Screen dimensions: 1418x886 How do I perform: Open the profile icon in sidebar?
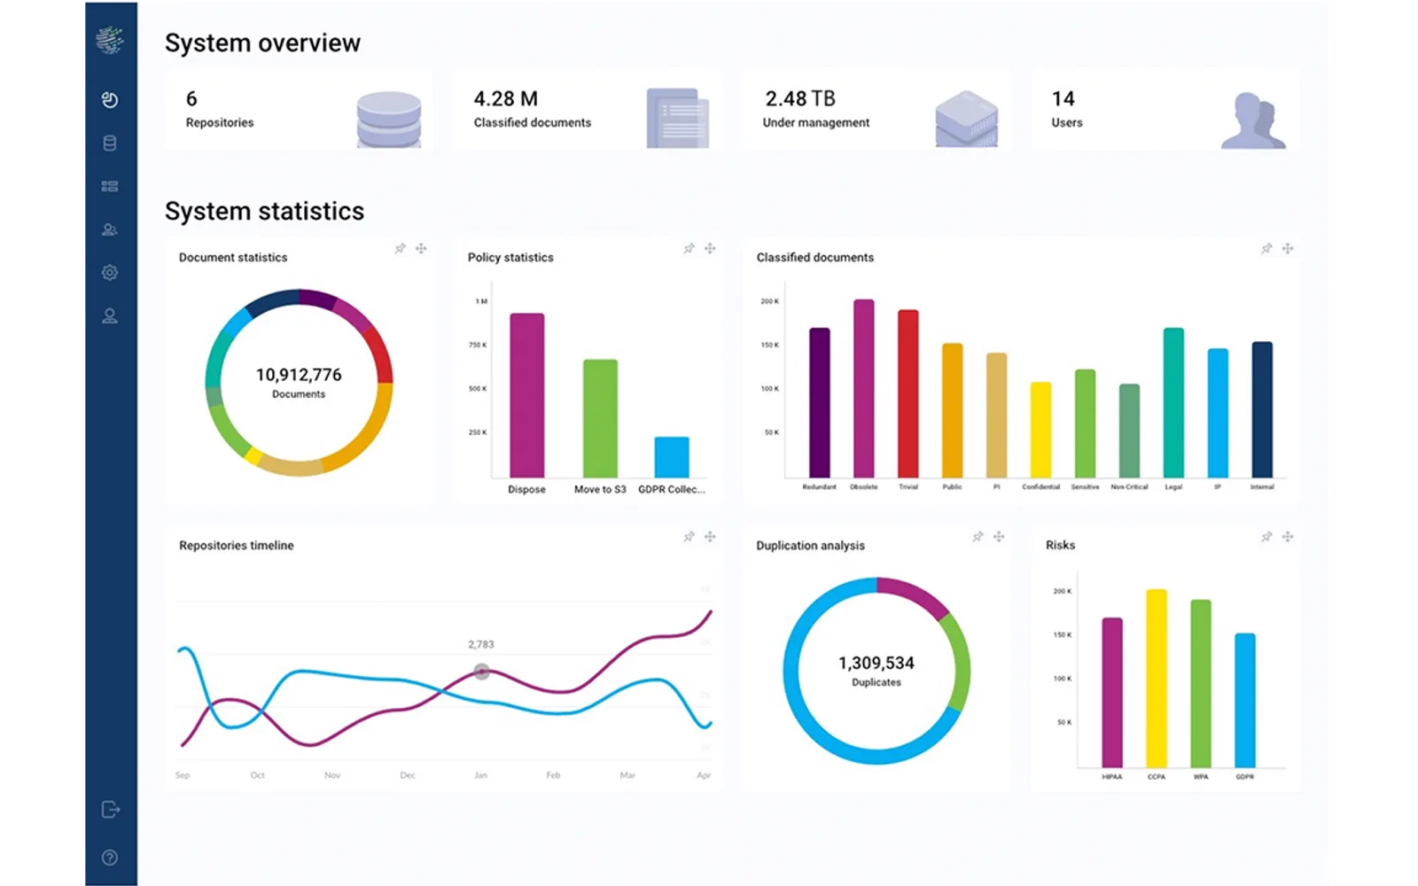coord(110,316)
